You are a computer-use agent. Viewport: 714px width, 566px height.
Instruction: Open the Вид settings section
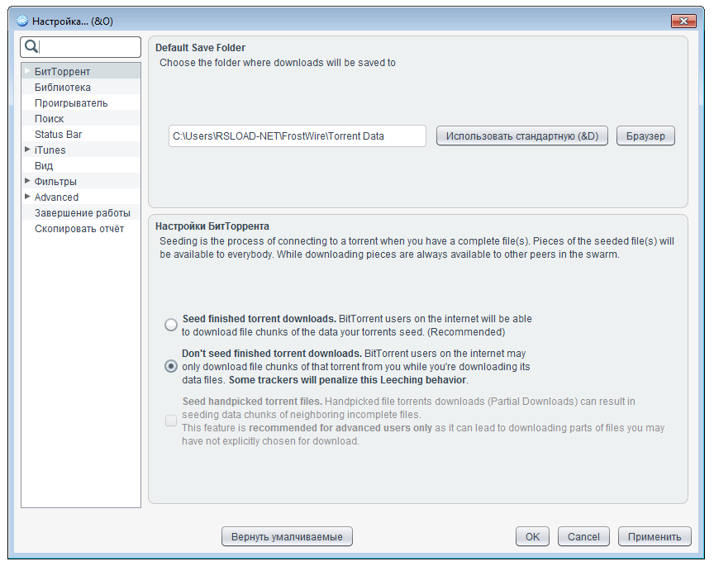point(81,166)
